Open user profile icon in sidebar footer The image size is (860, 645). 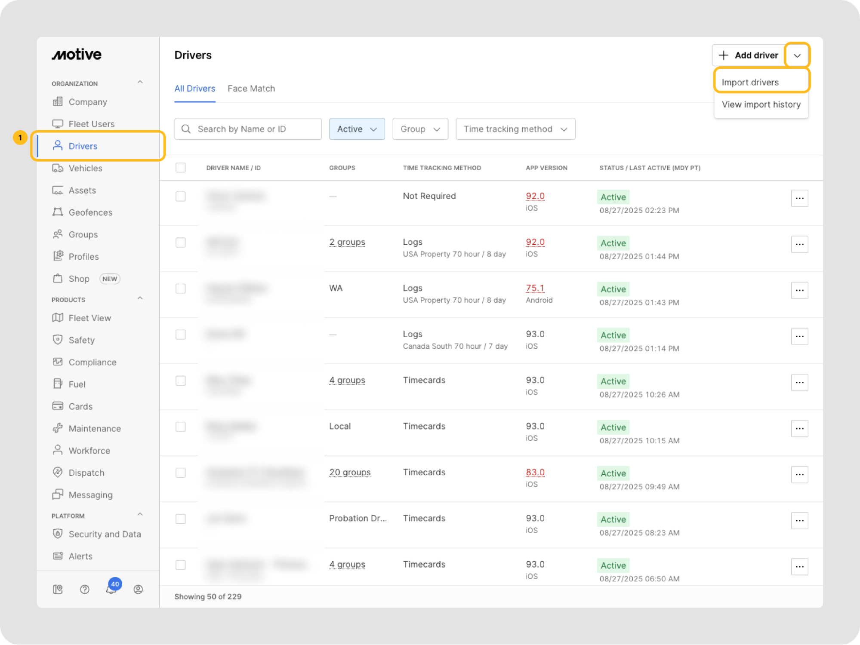138,589
